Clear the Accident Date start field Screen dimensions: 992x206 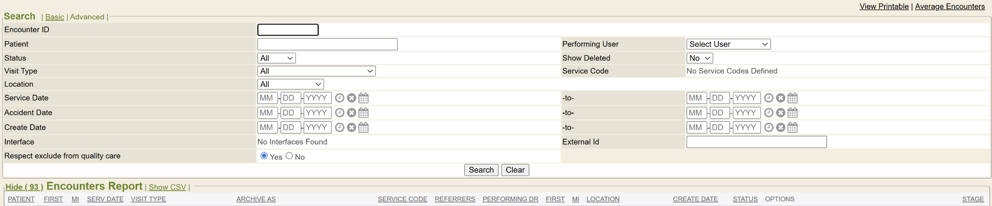tap(352, 113)
